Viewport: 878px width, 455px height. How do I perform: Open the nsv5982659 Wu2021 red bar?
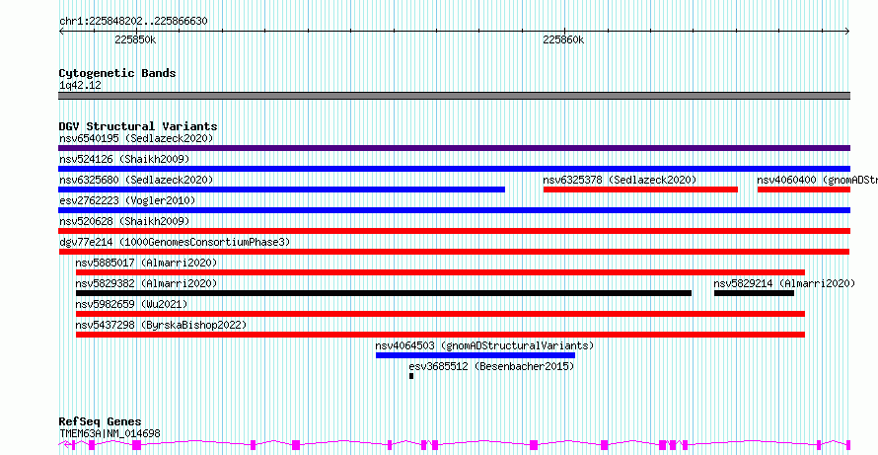(440, 314)
